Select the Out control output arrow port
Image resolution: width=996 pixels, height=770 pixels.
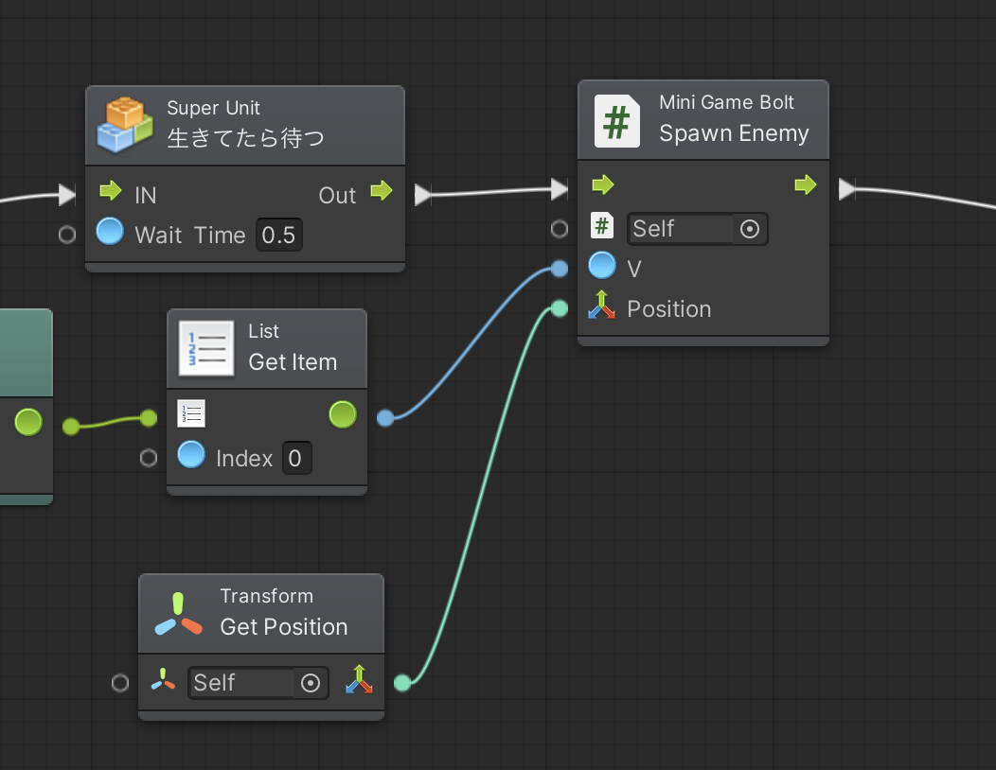coord(382,190)
